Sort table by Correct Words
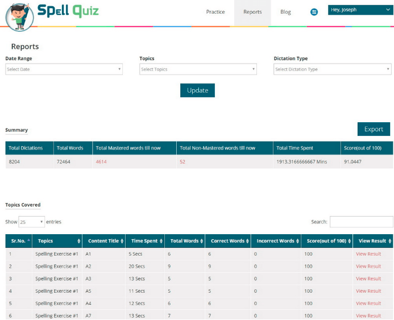Viewport: 394px width, 320px height. [x=247, y=241]
